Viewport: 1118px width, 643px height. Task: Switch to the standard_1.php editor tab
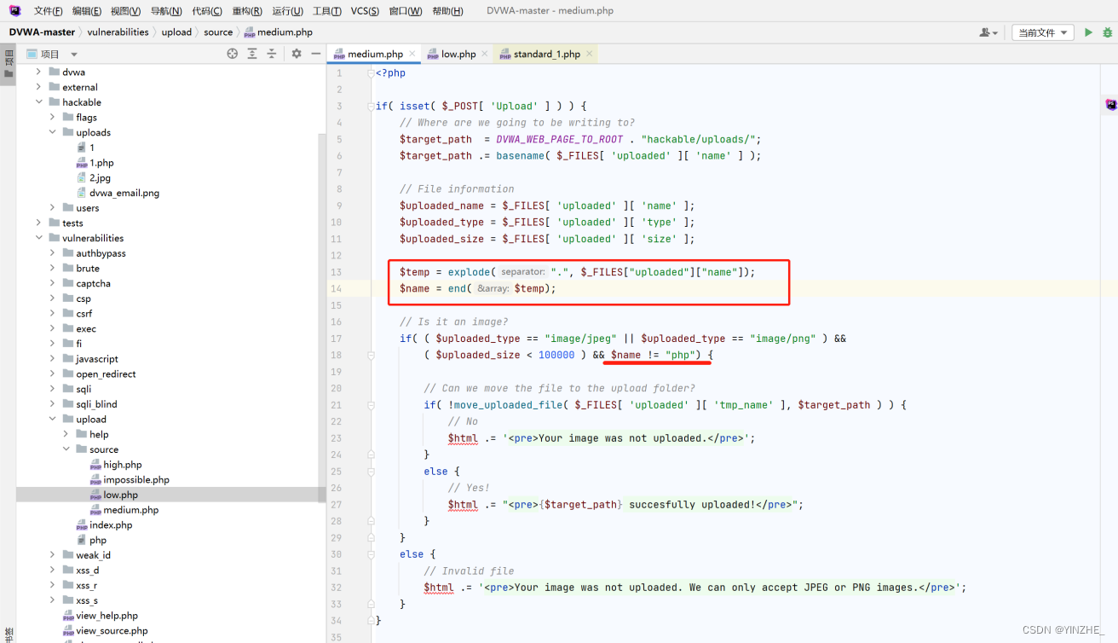[x=546, y=54]
